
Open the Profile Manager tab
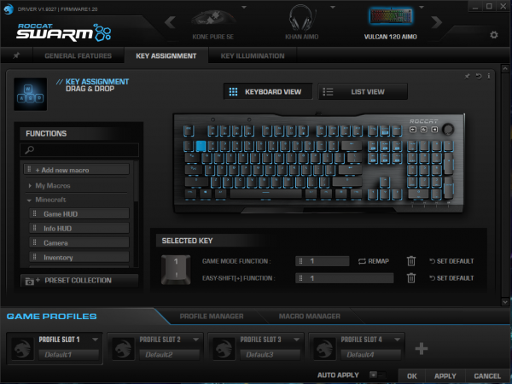[x=212, y=317]
